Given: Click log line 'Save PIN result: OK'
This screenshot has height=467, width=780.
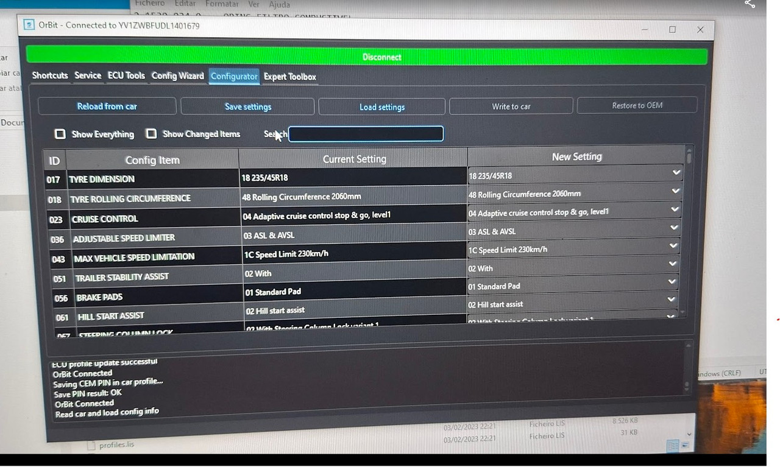Looking at the screenshot, I should pyautogui.click(x=88, y=393).
